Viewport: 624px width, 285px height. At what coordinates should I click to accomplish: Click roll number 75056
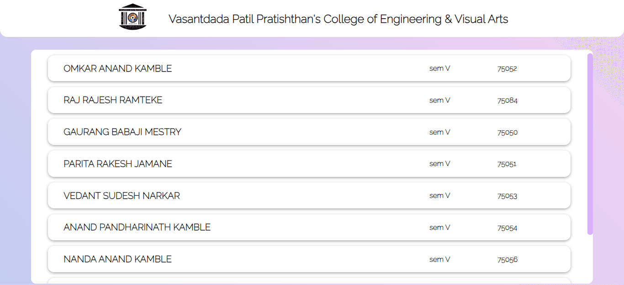(508, 260)
